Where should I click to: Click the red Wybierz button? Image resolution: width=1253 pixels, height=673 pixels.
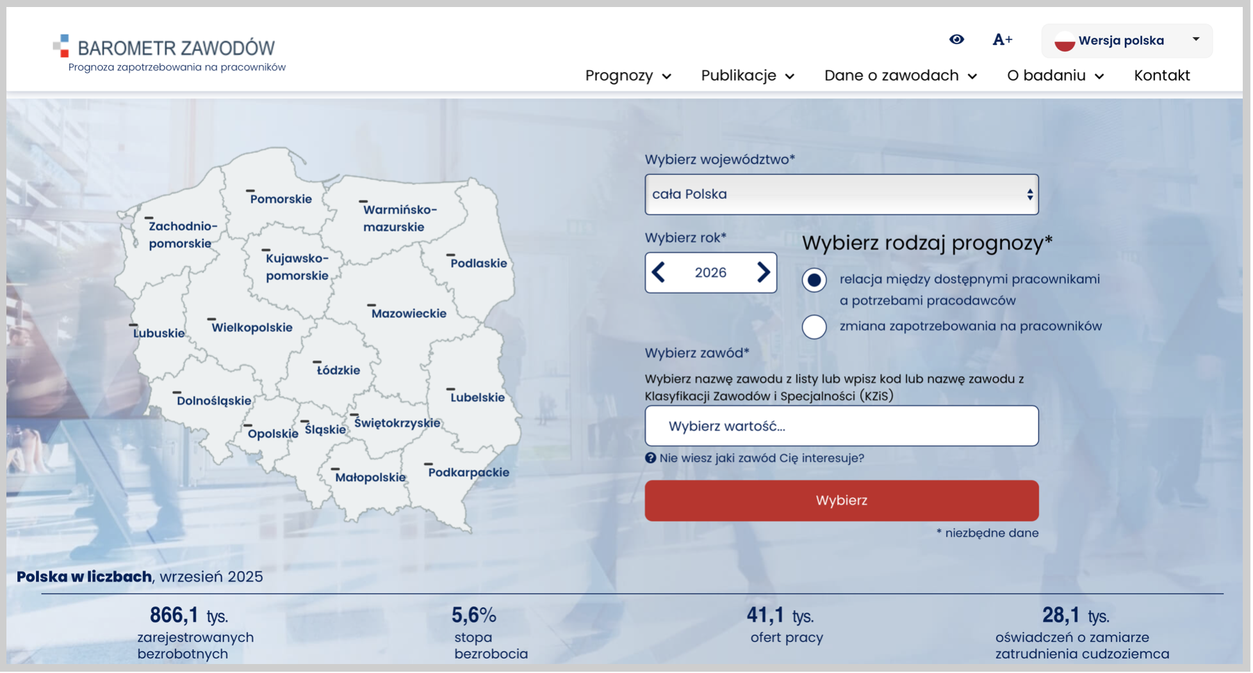841,500
